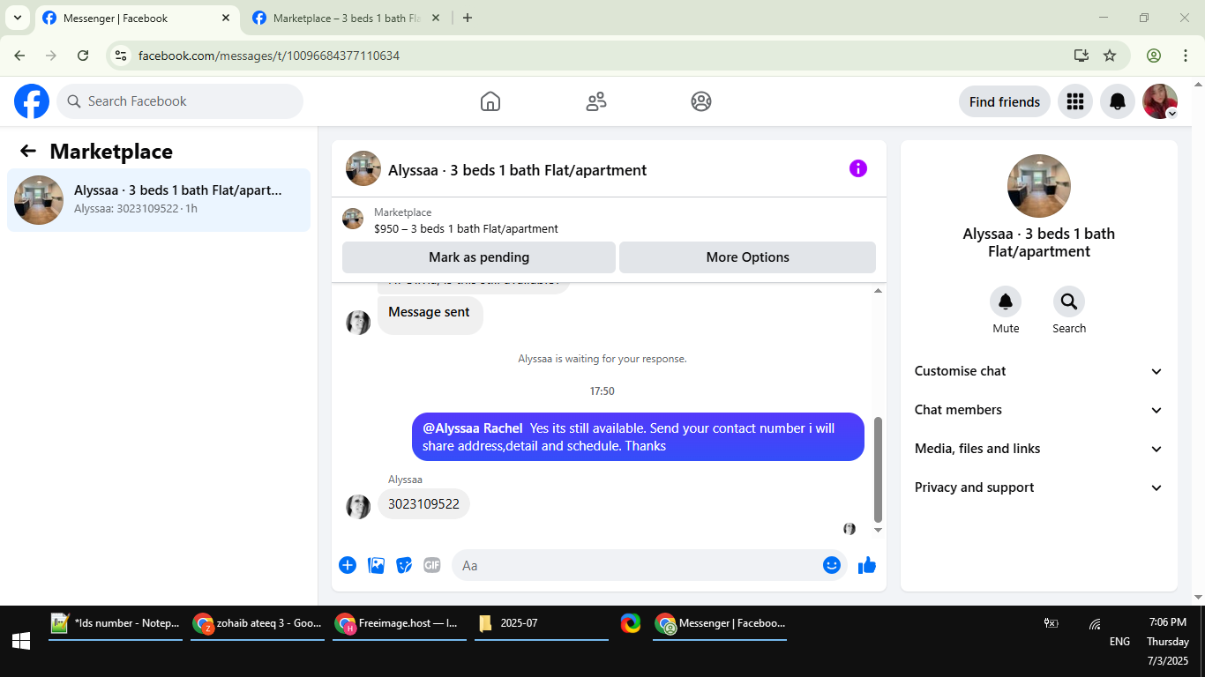Open the Facebook menu grid icon

point(1074,101)
